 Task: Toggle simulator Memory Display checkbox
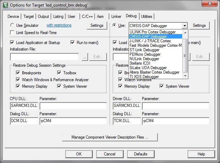(x=18, y=86)
